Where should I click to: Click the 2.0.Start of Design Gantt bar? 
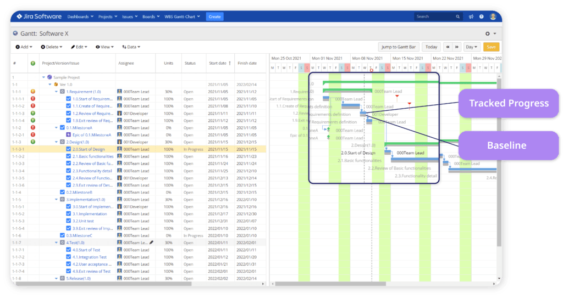388,152
